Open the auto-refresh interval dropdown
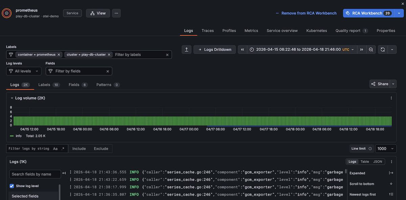The height and width of the screenshot is (200, 406). (x=392, y=50)
